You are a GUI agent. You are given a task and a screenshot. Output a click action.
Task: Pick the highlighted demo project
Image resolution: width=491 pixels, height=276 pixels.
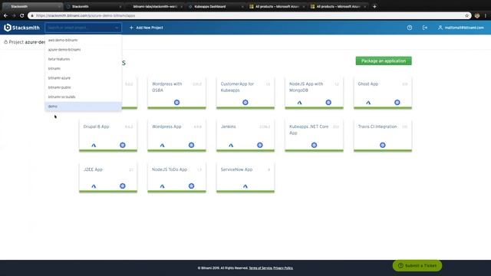(x=83, y=107)
